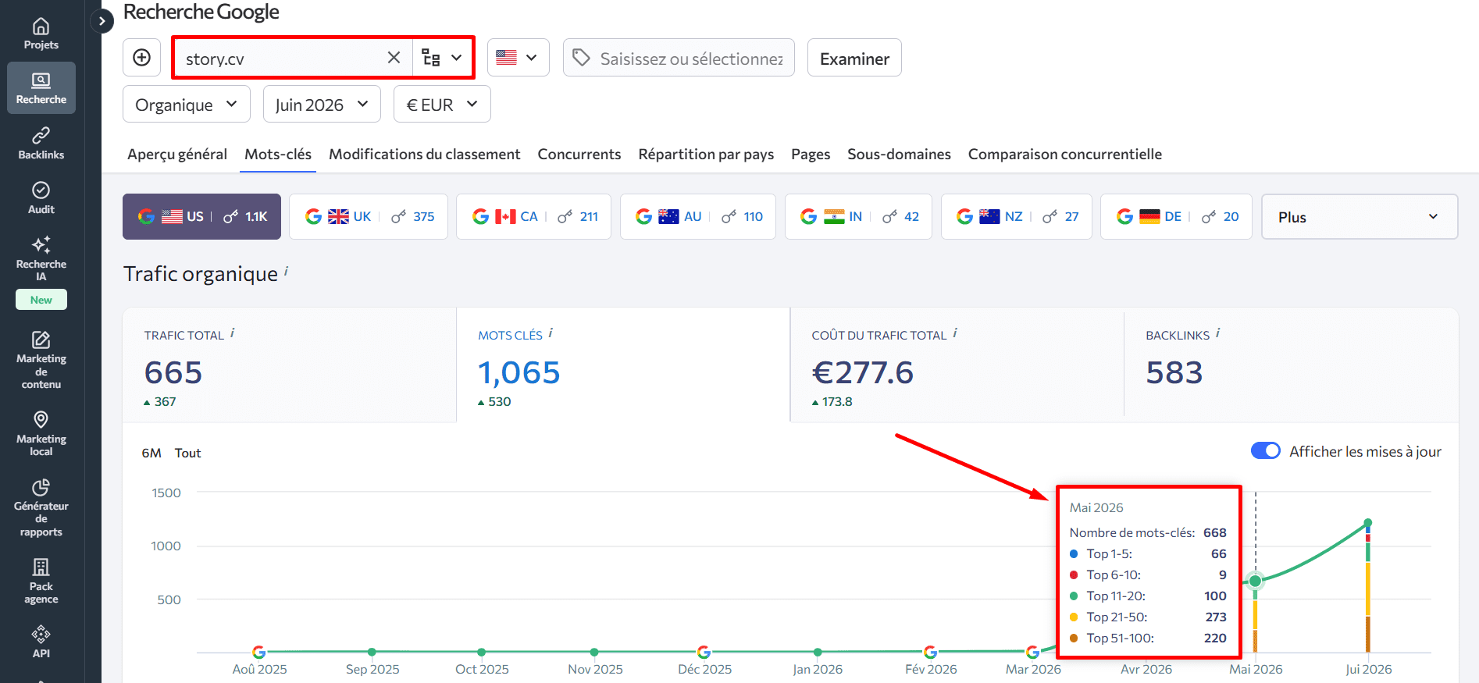This screenshot has width=1479, height=683.
Task: Click Google update marker at Fév 2026
Action: pos(930,652)
